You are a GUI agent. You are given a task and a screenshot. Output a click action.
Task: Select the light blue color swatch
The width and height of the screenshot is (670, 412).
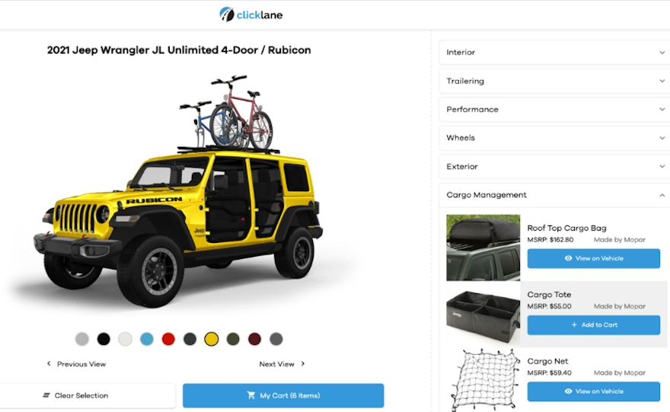pyautogui.click(x=146, y=340)
